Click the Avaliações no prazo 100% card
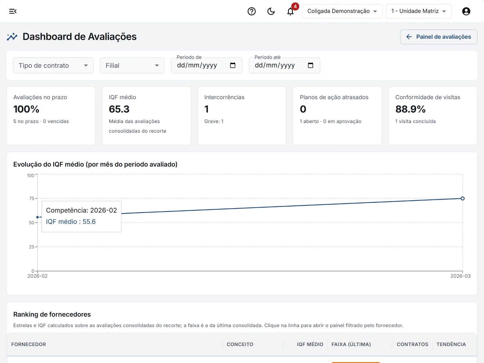 [x=51, y=116]
